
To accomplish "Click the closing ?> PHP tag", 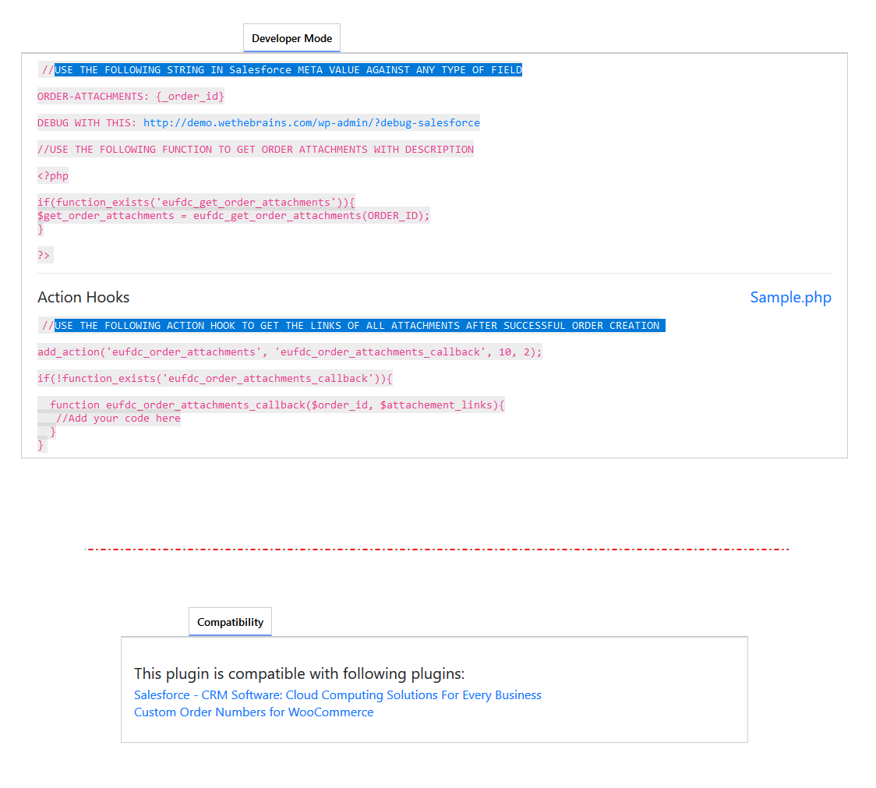I will [x=44, y=255].
